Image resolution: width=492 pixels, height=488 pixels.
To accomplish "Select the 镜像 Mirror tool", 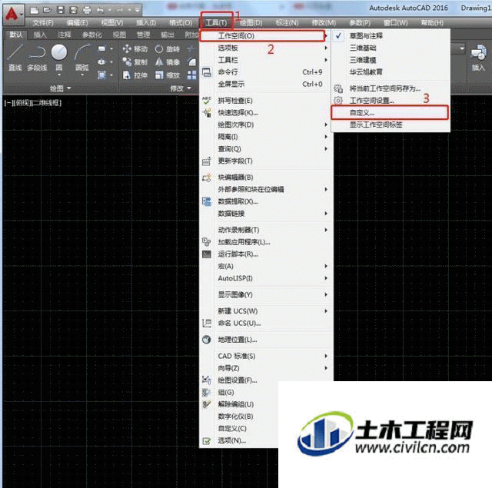I will 168,61.
